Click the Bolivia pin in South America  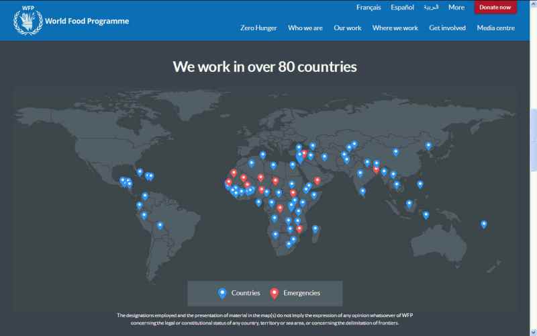(160, 225)
